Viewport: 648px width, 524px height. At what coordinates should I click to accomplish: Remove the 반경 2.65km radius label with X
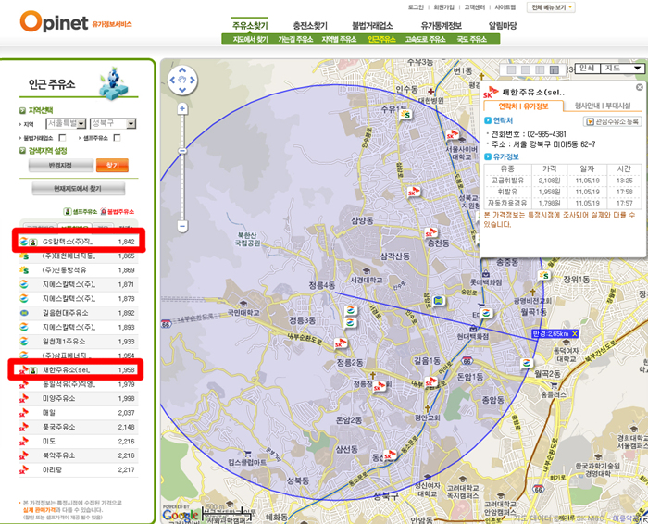(574, 333)
